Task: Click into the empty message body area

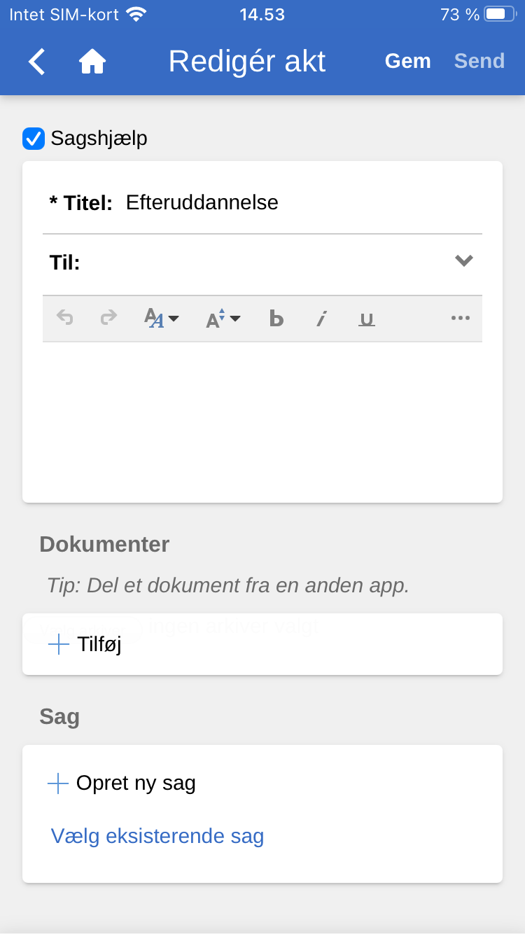Action: pyautogui.click(x=262, y=420)
